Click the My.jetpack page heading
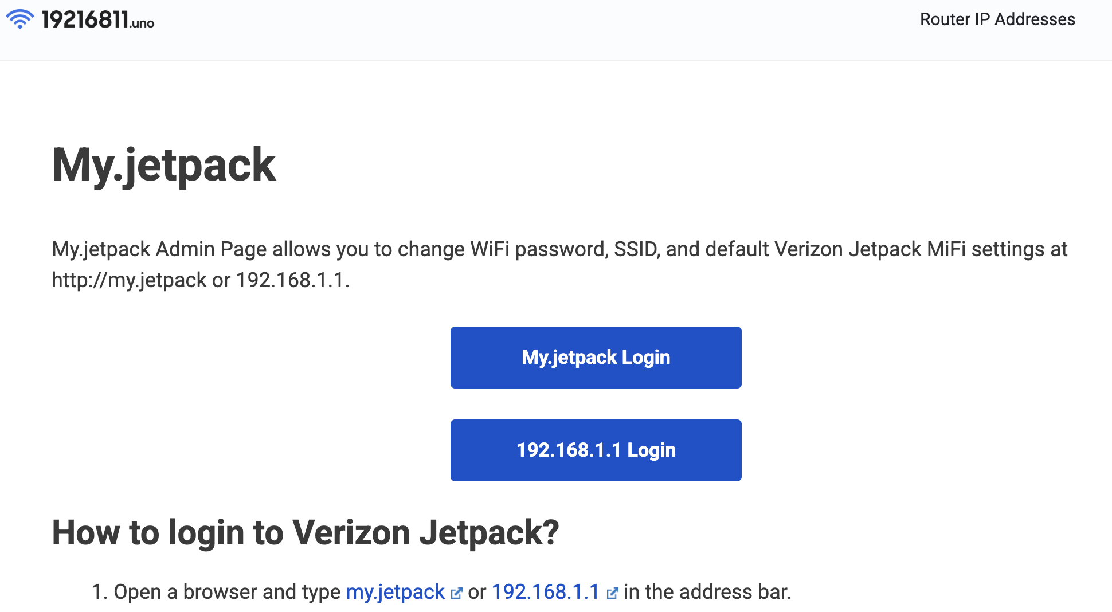 pos(164,165)
